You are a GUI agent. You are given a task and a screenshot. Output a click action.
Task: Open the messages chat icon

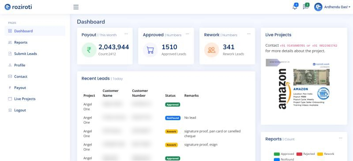point(305,7)
